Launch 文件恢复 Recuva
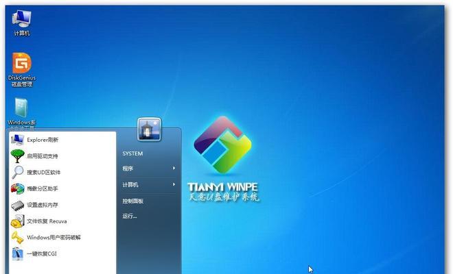Image resolution: width=453 pixels, height=274 pixels. tap(62, 221)
